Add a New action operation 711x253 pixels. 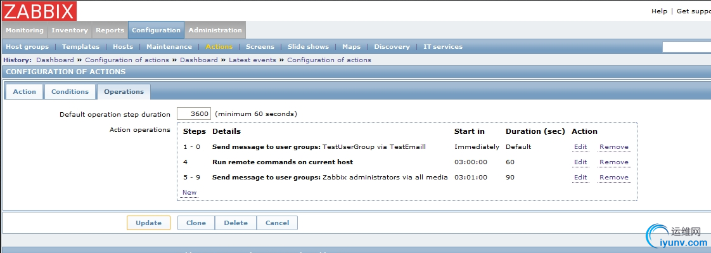189,192
